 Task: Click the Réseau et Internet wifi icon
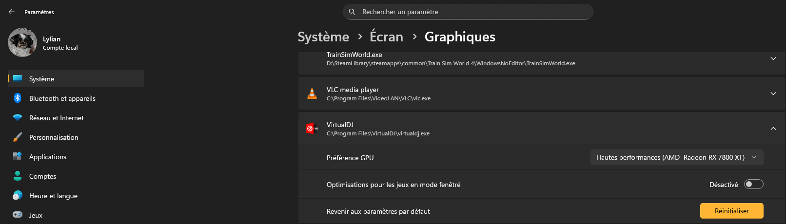click(18, 118)
